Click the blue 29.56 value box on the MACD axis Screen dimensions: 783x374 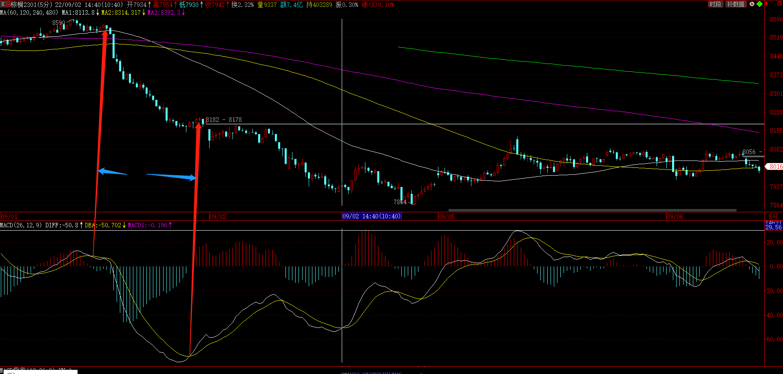pos(774,227)
